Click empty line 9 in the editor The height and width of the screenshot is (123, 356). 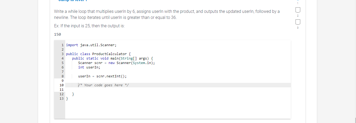click(178, 81)
